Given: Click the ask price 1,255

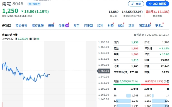Looking at the screenshot, I should [x=148, y=101].
